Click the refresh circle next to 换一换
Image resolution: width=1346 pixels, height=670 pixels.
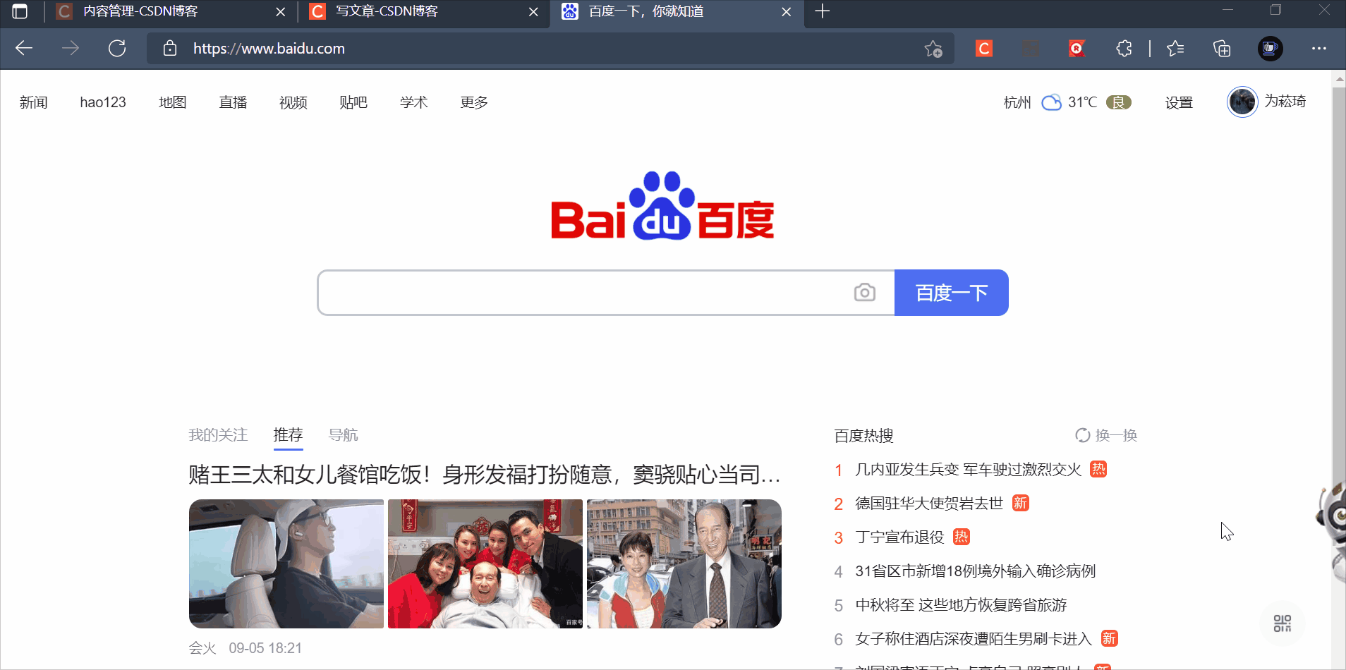[x=1082, y=435]
